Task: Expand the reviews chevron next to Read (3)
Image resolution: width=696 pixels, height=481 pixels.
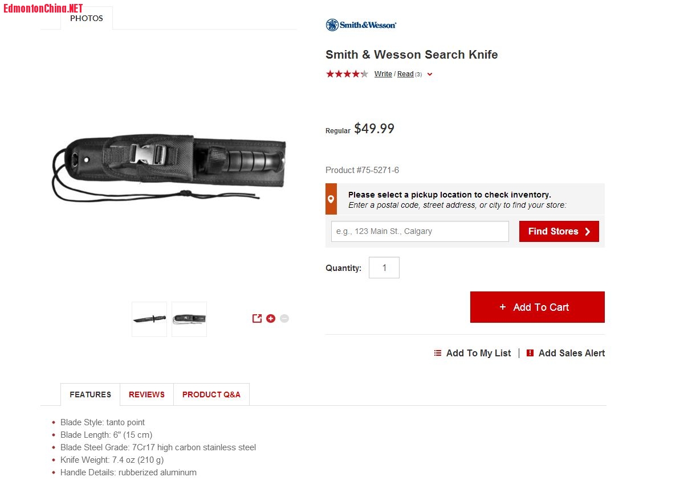Action: pos(430,75)
